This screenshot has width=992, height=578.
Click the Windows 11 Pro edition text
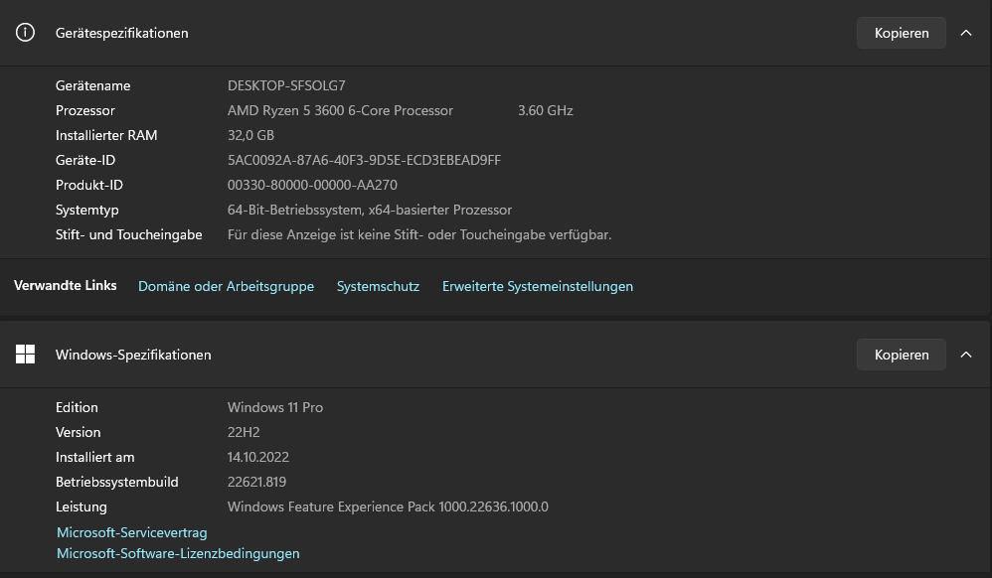(275, 407)
